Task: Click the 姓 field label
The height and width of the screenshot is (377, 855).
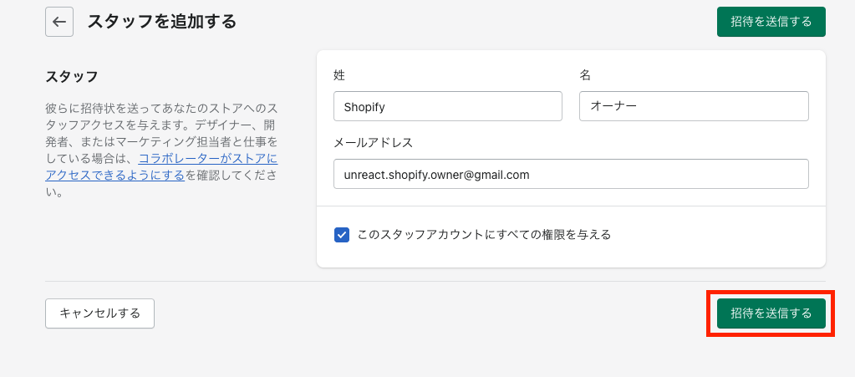Action: [339, 76]
